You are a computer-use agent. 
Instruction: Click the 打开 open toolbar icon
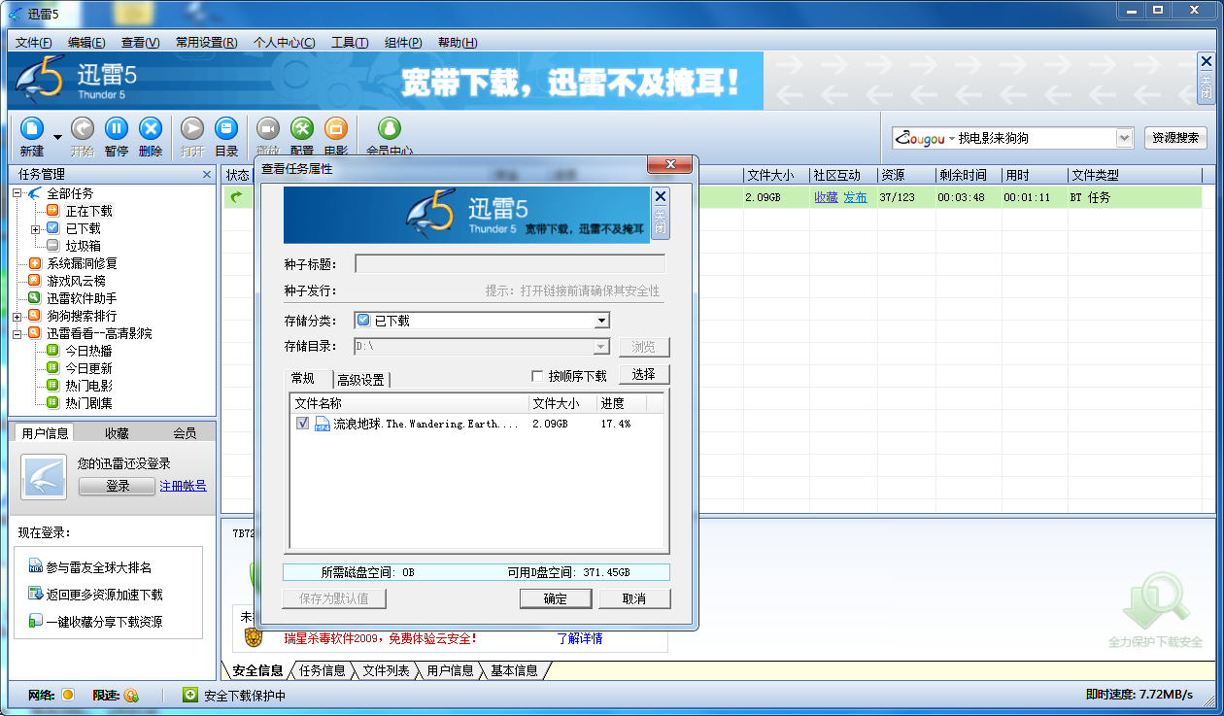(192, 128)
